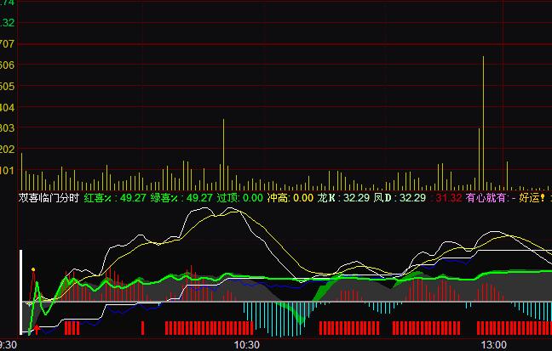The height and width of the screenshot is (351, 552).
Task: Click the yellow 冲高 indicator label
Action: tap(290, 198)
